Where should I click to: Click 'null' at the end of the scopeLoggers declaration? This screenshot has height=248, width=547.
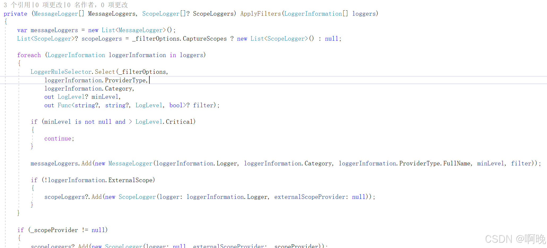[x=332, y=39]
